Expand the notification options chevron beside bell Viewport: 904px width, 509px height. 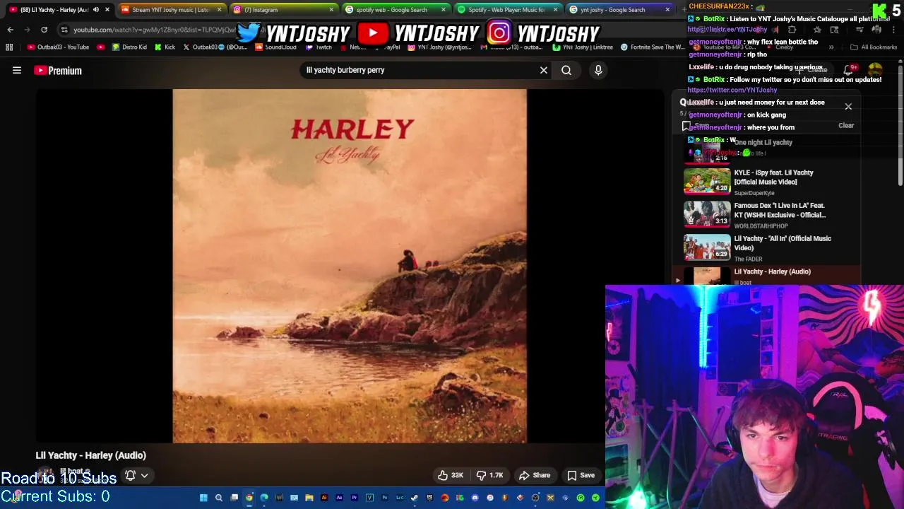pyautogui.click(x=144, y=475)
